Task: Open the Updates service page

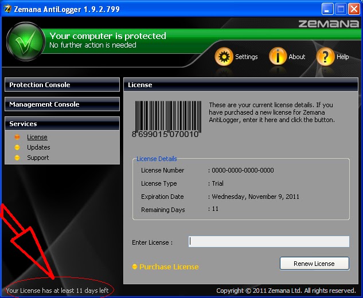Action: 38,147
